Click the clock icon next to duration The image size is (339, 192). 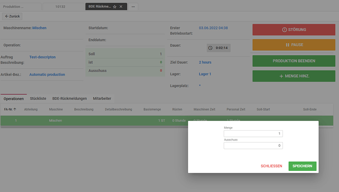(x=210, y=48)
